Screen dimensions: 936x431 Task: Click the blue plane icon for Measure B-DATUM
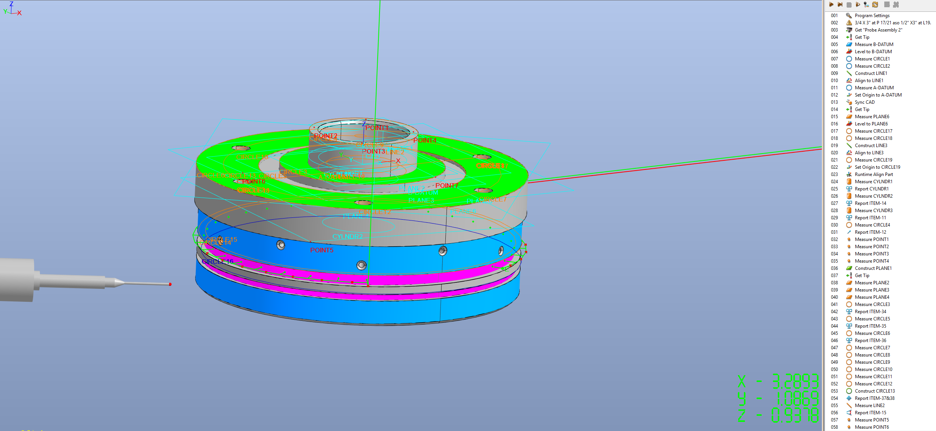point(849,44)
